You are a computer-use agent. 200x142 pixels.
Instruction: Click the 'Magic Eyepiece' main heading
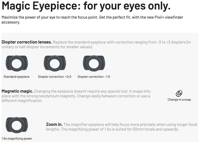coord(41,6)
